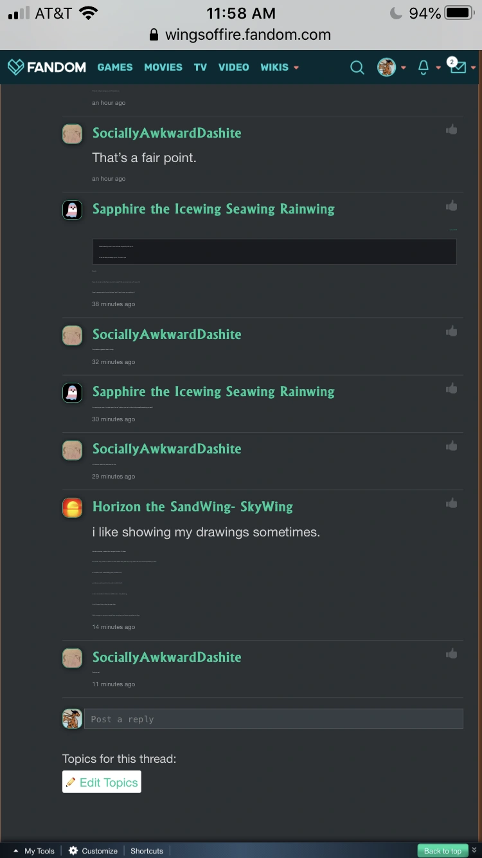Open the GAMES menu item
482x858 pixels.
pyautogui.click(x=115, y=67)
